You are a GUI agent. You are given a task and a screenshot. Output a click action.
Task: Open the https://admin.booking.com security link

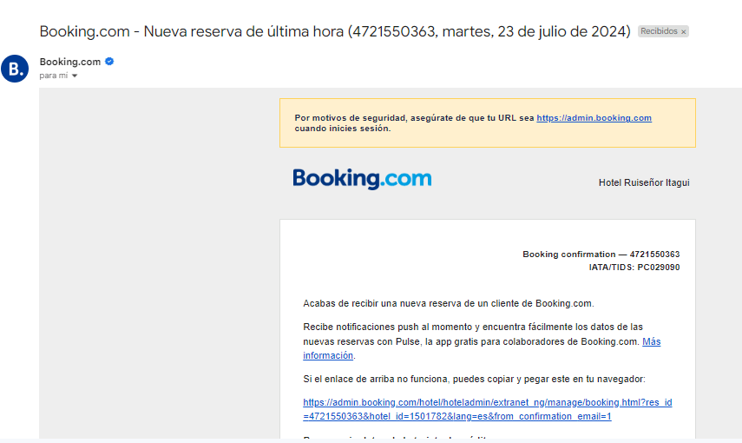point(594,118)
